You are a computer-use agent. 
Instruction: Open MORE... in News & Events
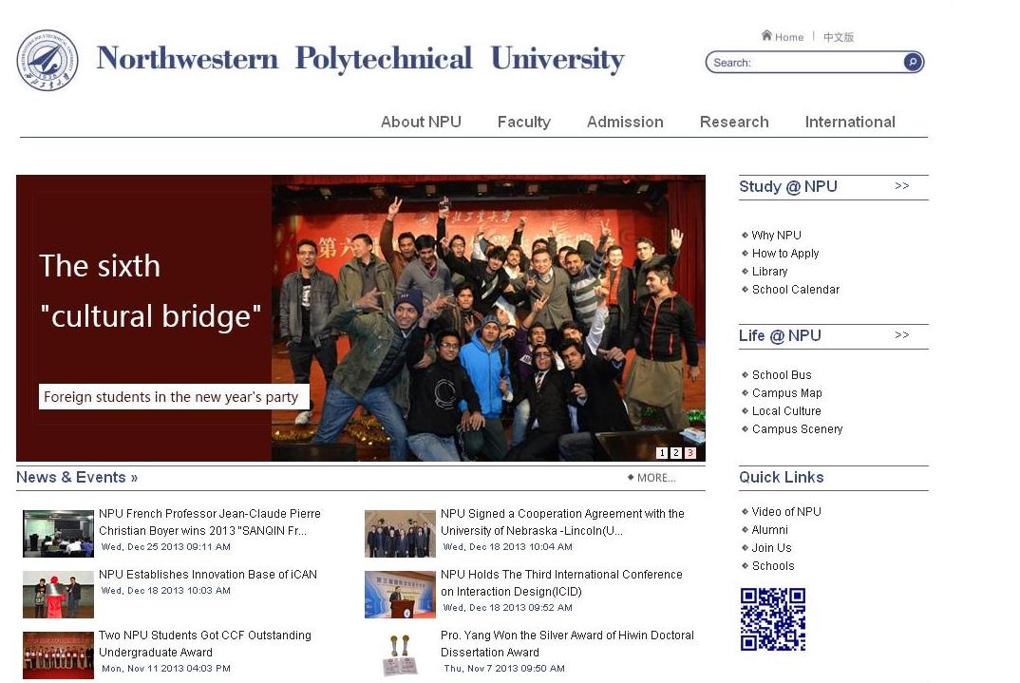pos(652,478)
